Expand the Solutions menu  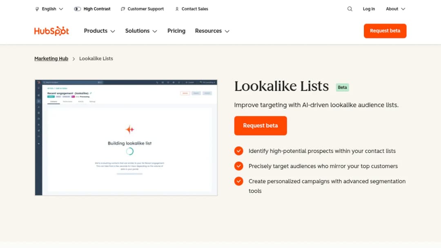141,31
